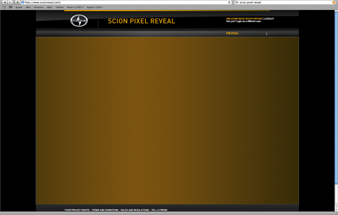The width and height of the screenshot is (338, 215).
Task: Open the Yahoo! bookmark
Action: click(x=59, y=7)
